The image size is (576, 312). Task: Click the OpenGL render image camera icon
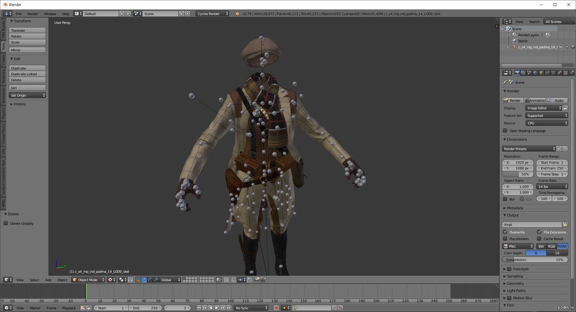coord(257,280)
